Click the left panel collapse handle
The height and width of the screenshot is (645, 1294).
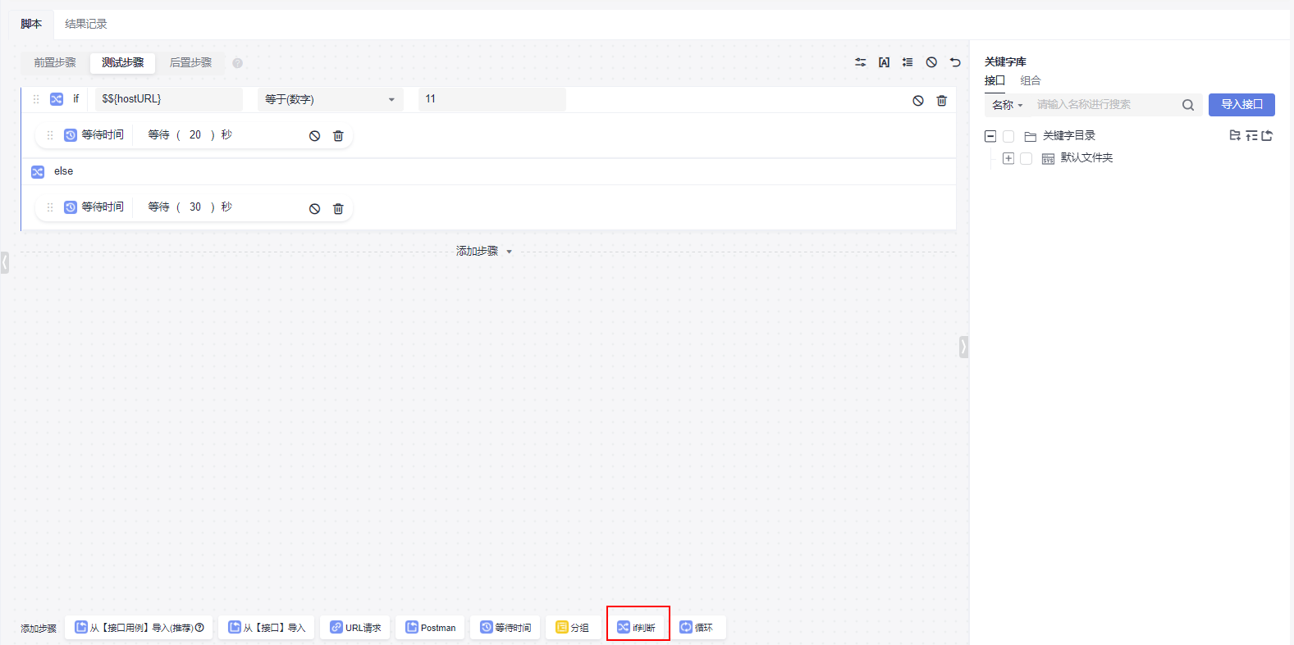pos(4,262)
